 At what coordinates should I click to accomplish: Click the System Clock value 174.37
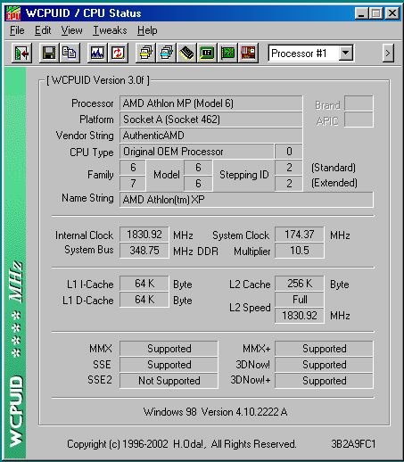click(300, 235)
